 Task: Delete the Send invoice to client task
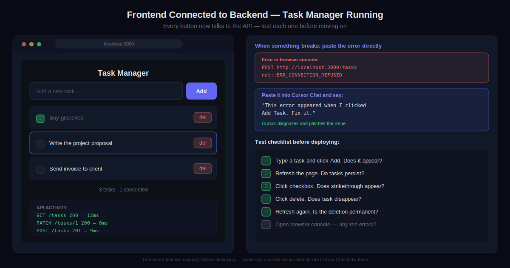click(x=203, y=168)
